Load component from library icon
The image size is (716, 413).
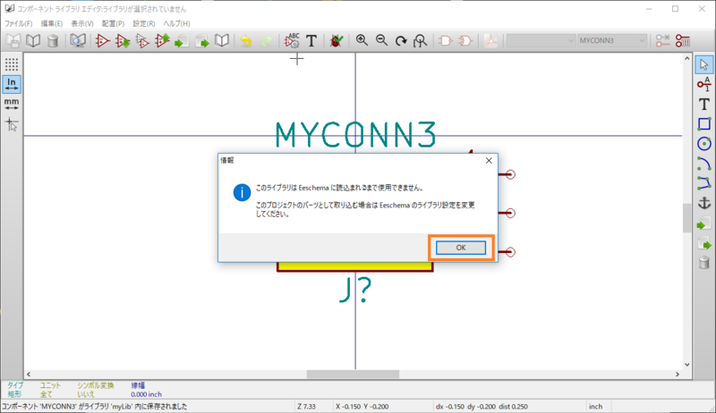click(123, 40)
